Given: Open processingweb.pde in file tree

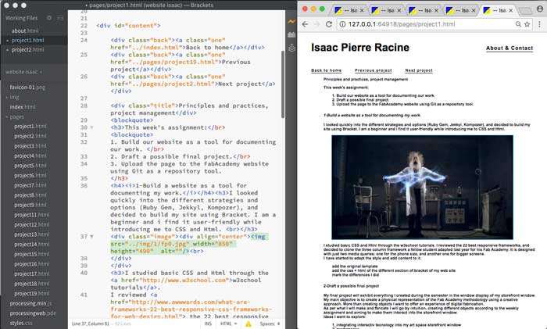Looking at the screenshot, I should (33, 313).
